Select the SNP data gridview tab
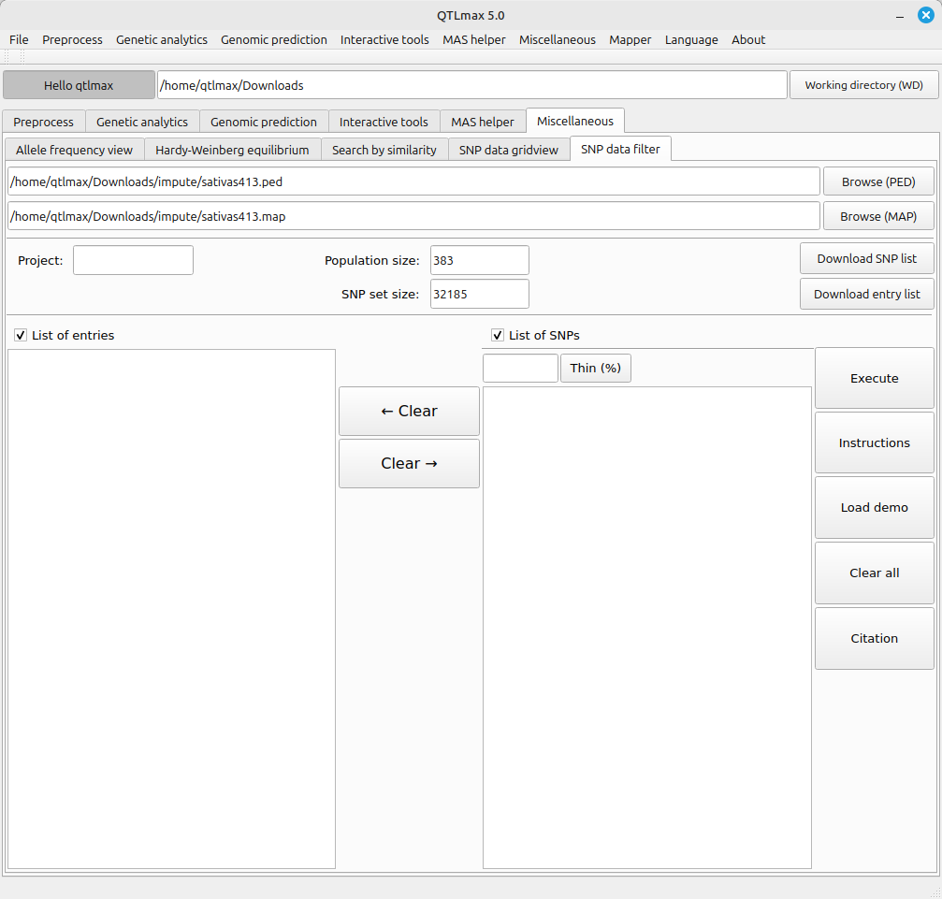 [x=508, y=150]
